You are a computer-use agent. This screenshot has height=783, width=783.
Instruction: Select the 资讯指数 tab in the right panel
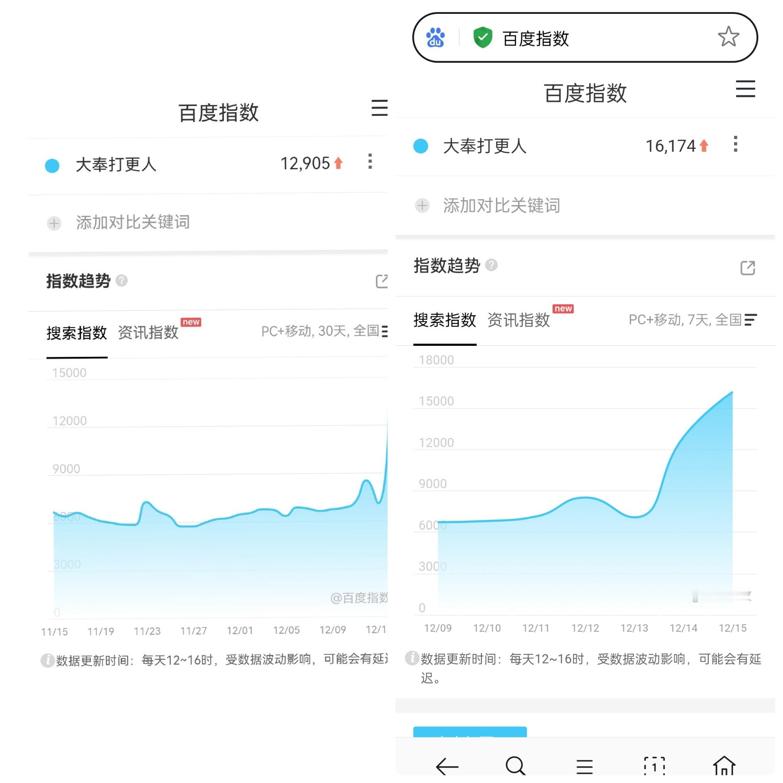[x=519, y=320]
